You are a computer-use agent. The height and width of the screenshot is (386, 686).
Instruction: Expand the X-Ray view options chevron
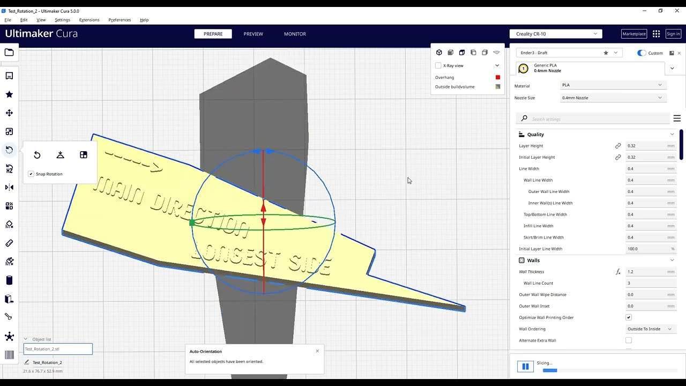tap(497, 65)
